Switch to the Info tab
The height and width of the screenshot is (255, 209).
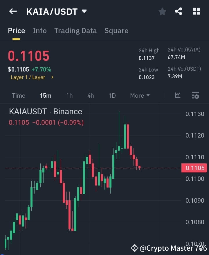[x=40, y=31]
